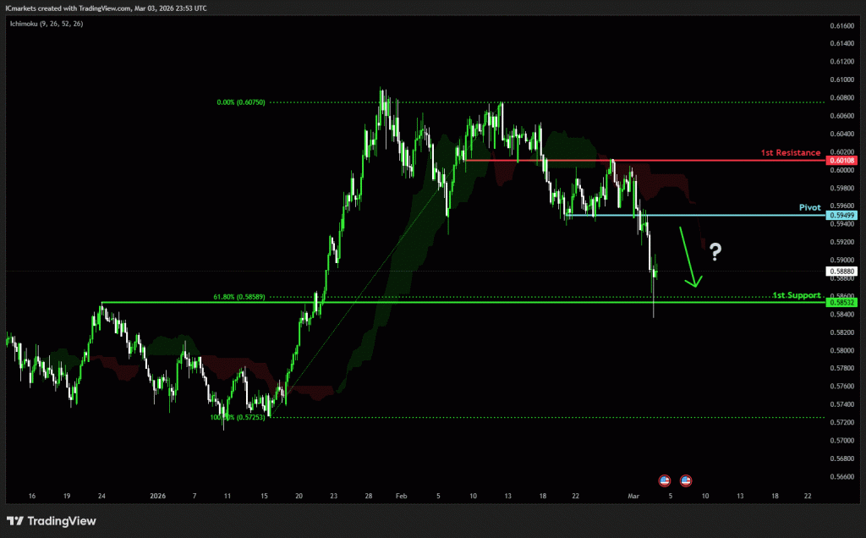Image resolution: width=866 pixels, height=538 pixels.
Task: Click the 2026 marker on time axis
Action: point(158,497)
